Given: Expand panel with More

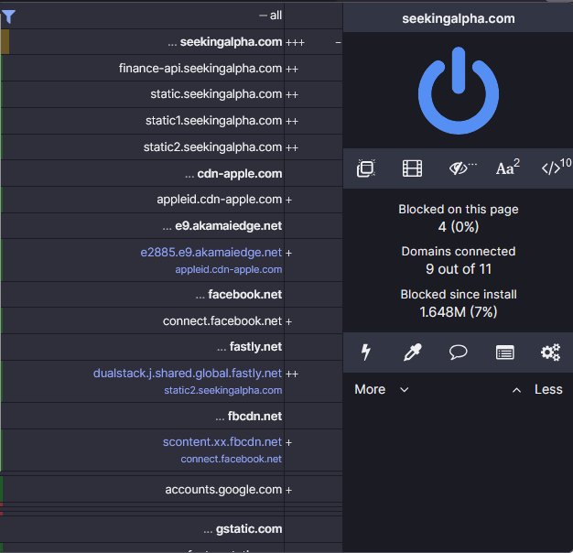Looking at the screenshot, I should tap(370, 389).
